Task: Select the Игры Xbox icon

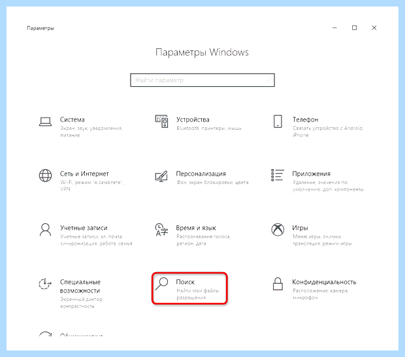Action: click(278, 230)
